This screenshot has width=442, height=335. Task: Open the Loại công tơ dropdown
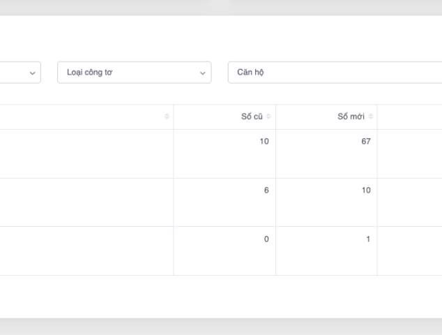click(x=134, y=73)
